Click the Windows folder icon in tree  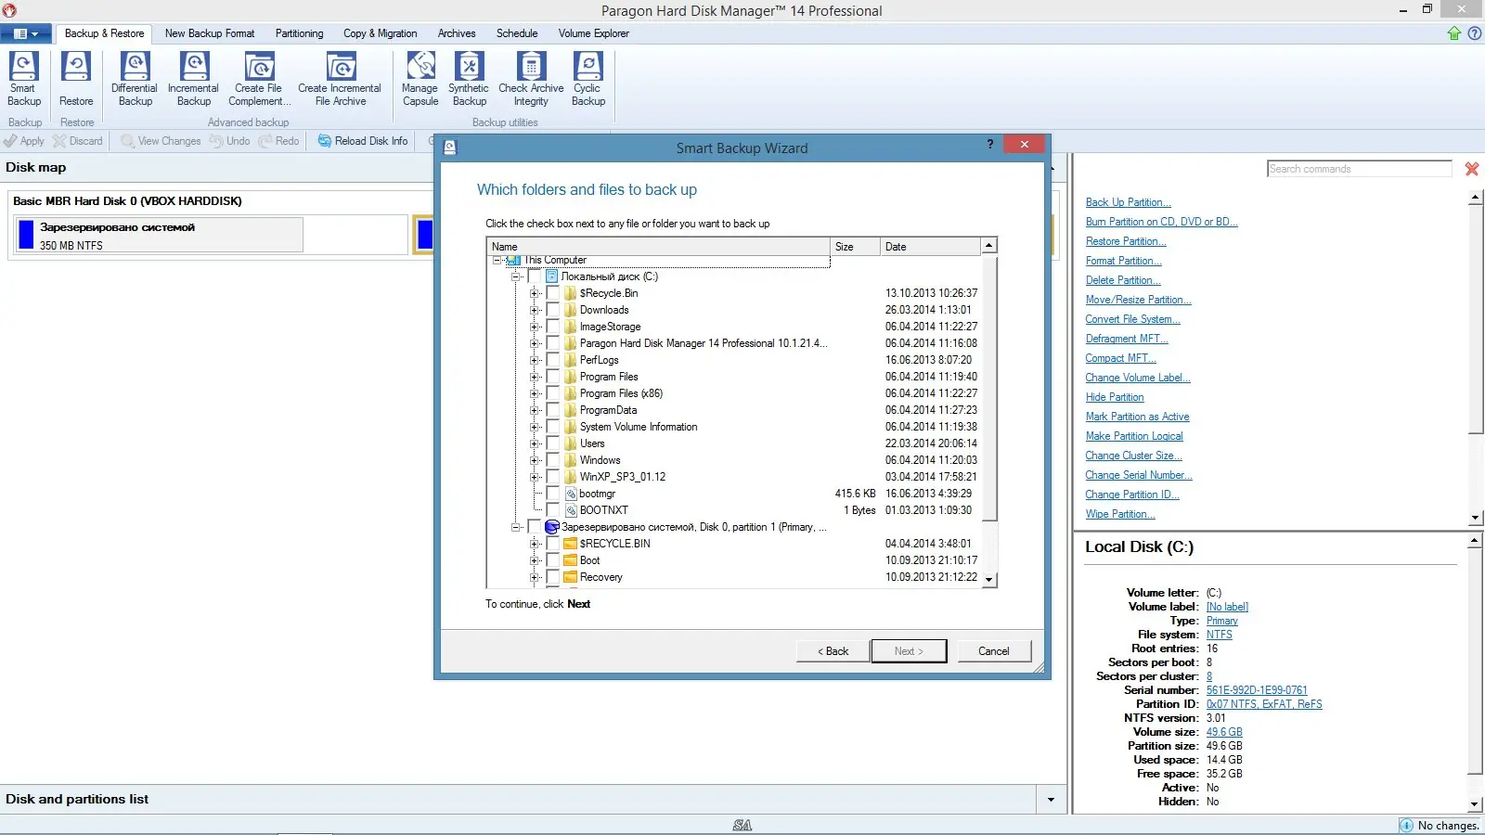pos(570,460)
